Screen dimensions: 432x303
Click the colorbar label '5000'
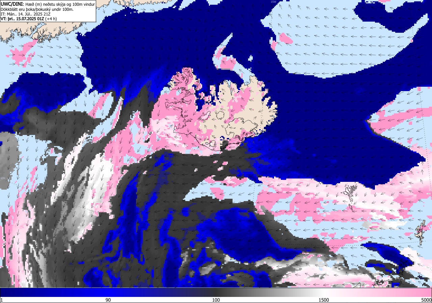click(x=426, y=300)
